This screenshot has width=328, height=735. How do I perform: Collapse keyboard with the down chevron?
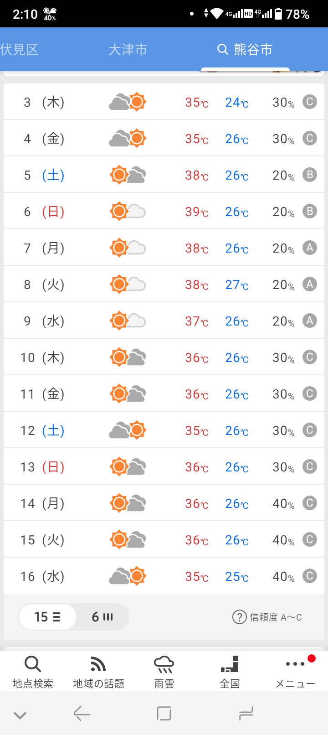tap(20, 715)
